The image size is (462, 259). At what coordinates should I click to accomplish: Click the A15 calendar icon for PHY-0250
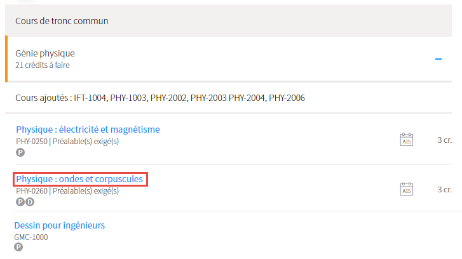(406, 140)
